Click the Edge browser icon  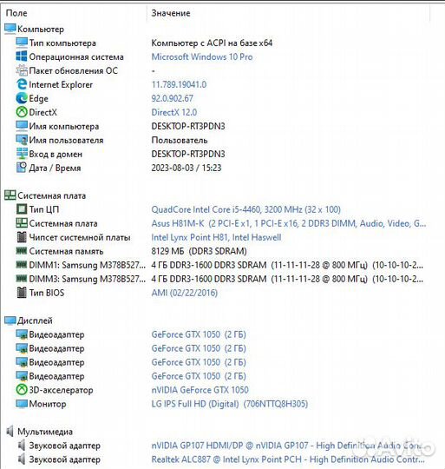(x=22, y=98)
